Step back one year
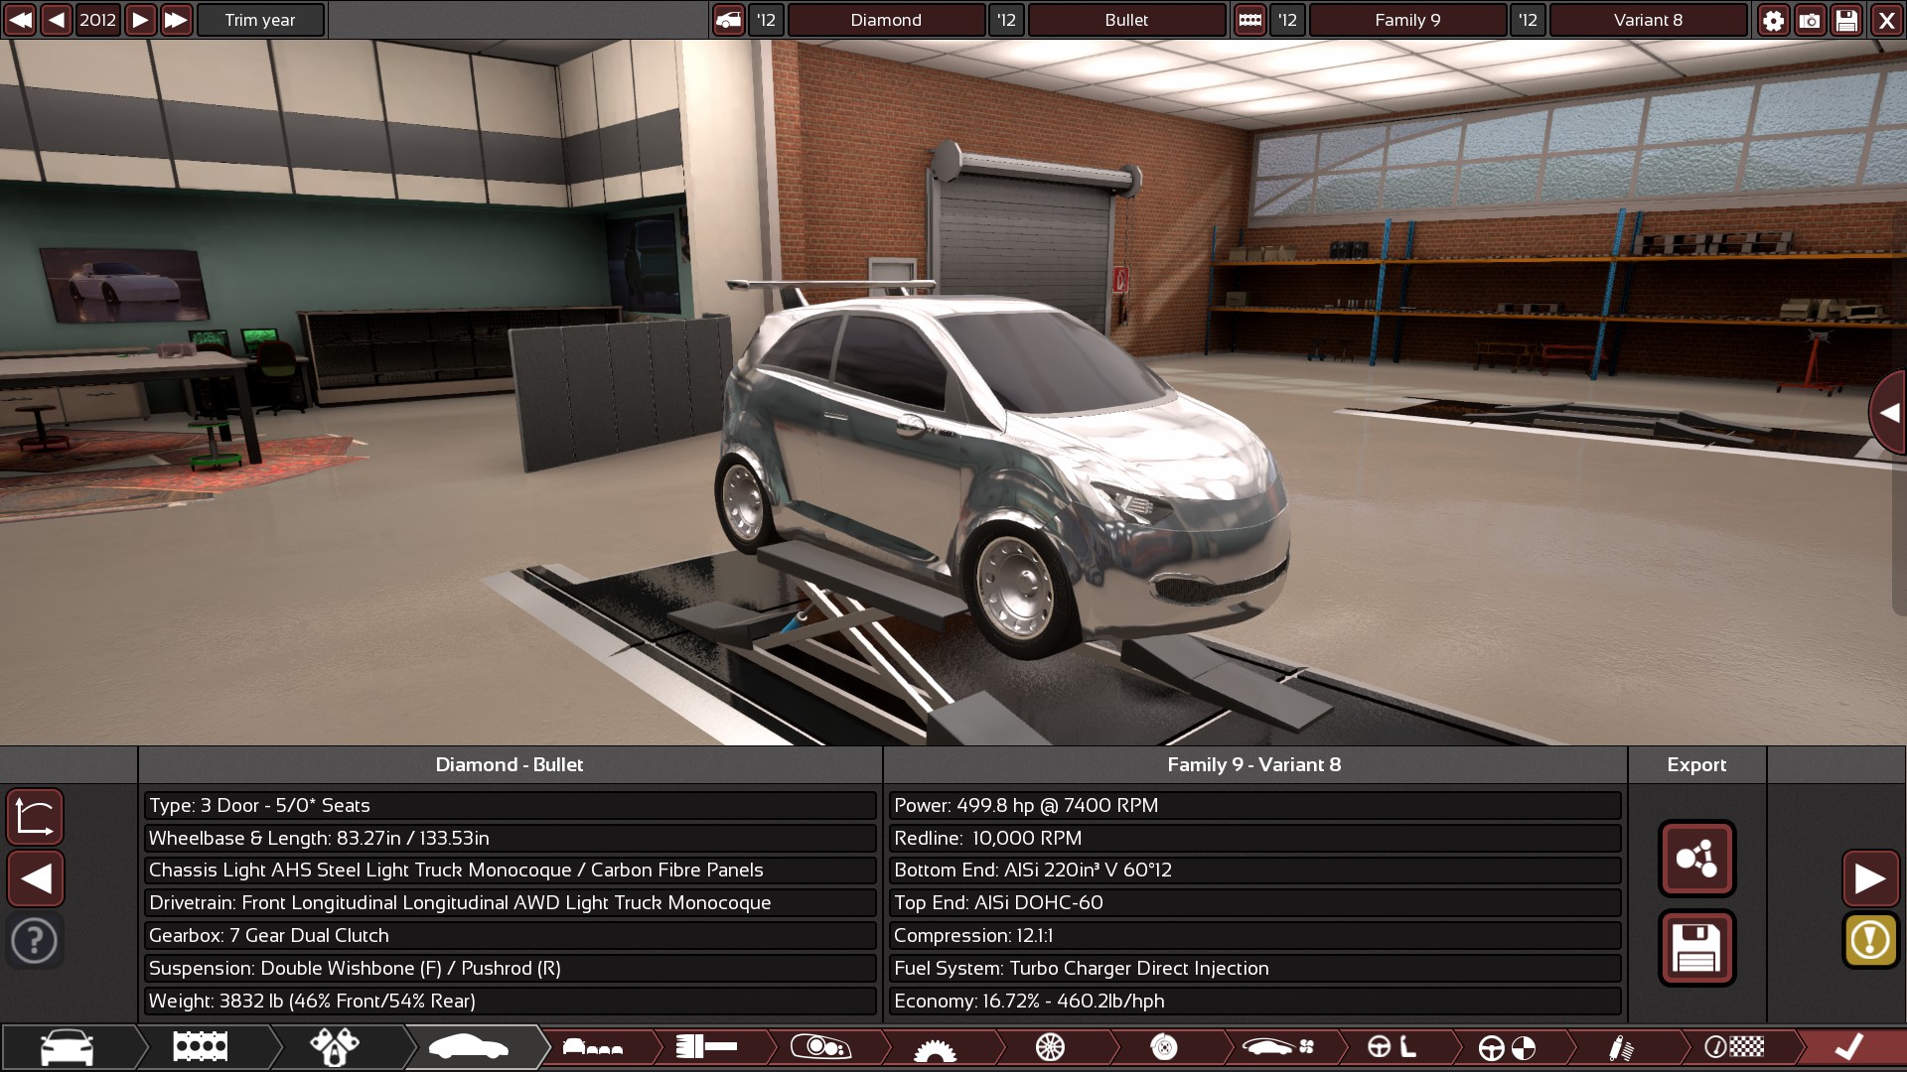This screenshot has height=1072, width=1907. pyautogui.click(x=57, y=20)
